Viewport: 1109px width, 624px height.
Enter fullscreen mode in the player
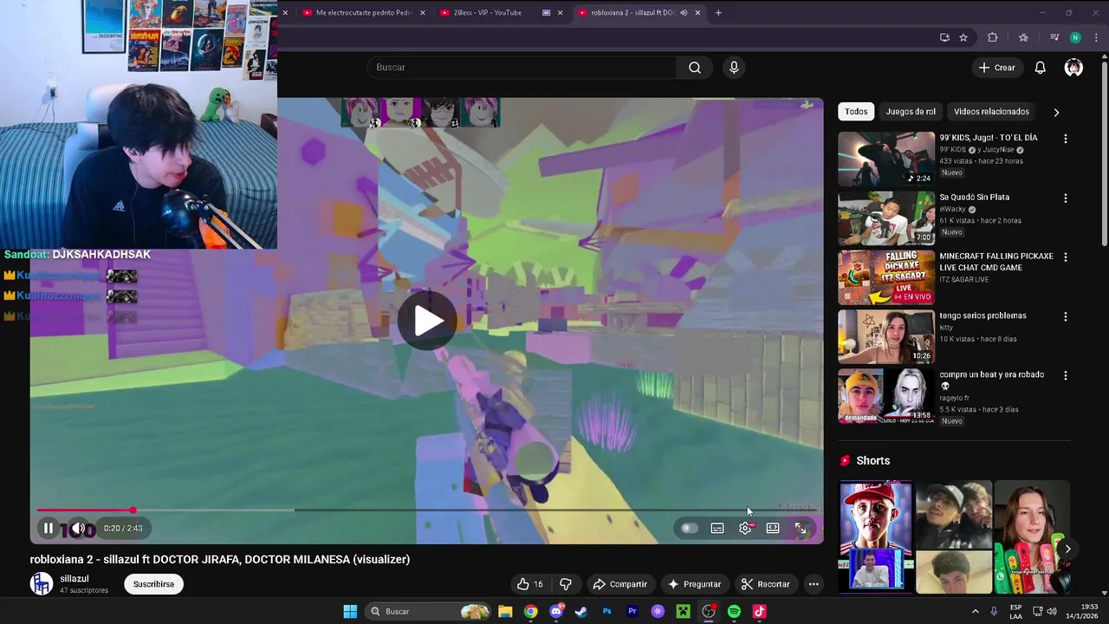[801, 528]
